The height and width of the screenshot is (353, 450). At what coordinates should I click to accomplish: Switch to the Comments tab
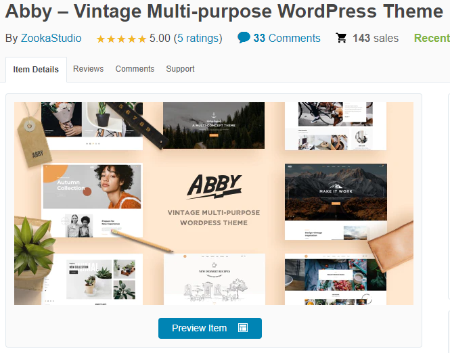pos(135,69)
